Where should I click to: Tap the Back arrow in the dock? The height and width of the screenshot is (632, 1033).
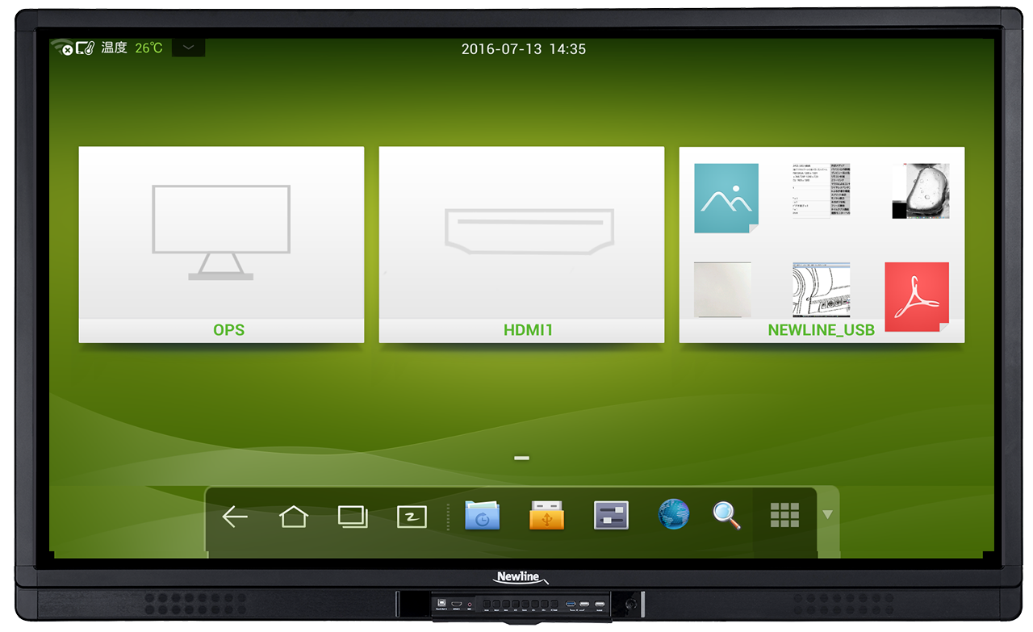click(234, 517)
